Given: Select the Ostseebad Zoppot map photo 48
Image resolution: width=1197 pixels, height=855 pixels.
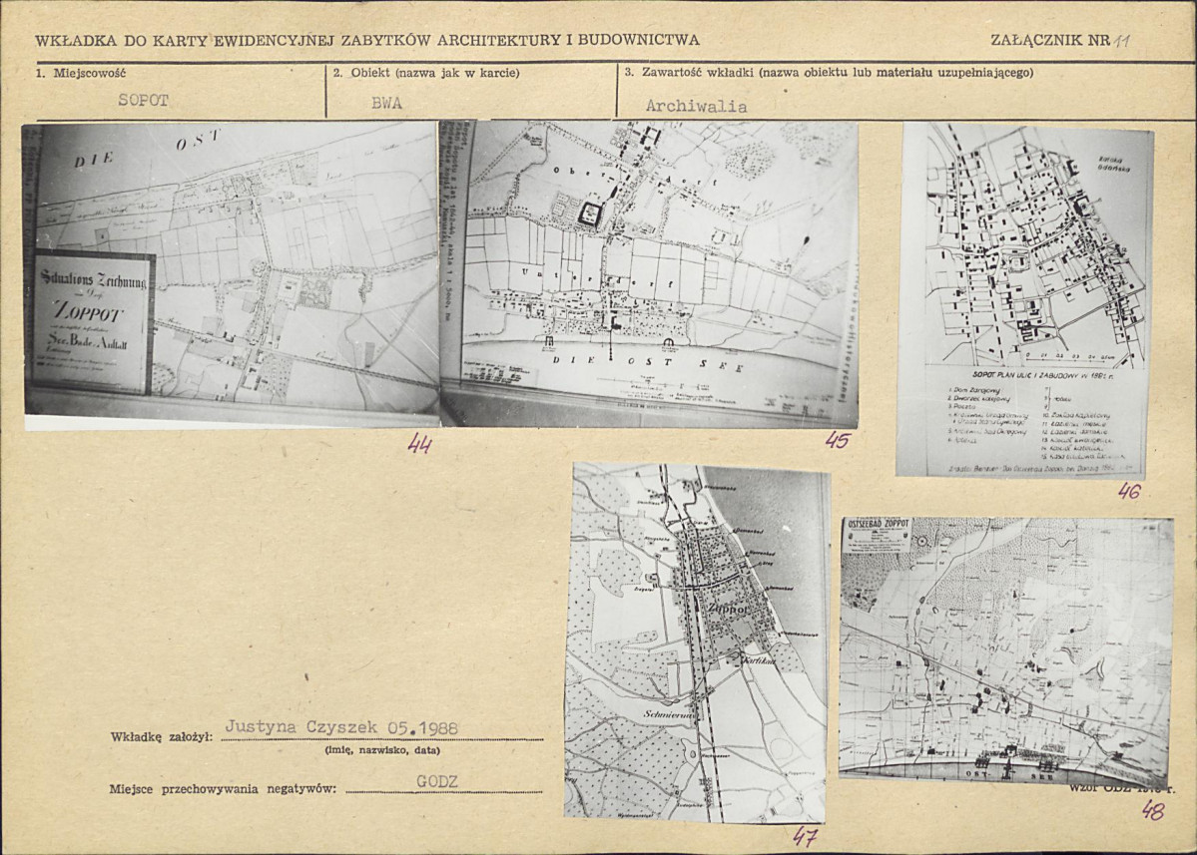Looking at the screenshot, I should pos(1003,648).
